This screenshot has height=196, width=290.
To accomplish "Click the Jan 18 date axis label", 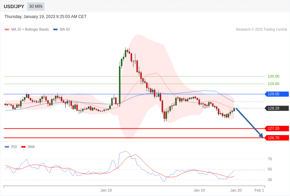I will [x=106, y=190].
